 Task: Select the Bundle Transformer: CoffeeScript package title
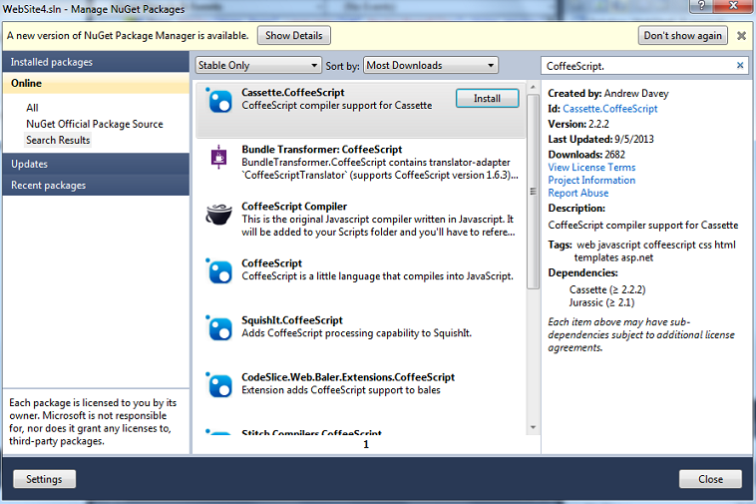click(321, 150)
